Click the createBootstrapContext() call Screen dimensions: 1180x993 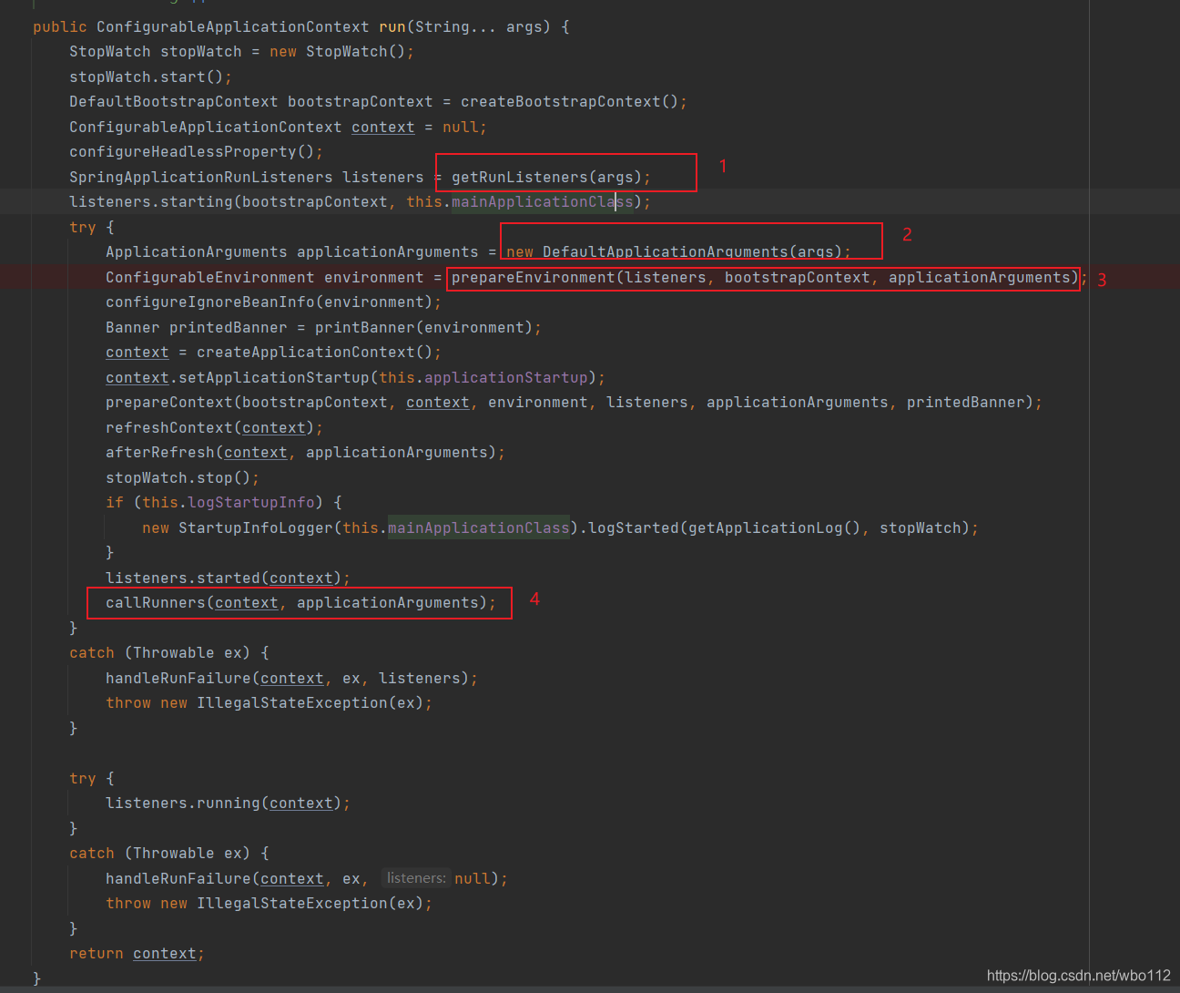click(x=569, y=102)
